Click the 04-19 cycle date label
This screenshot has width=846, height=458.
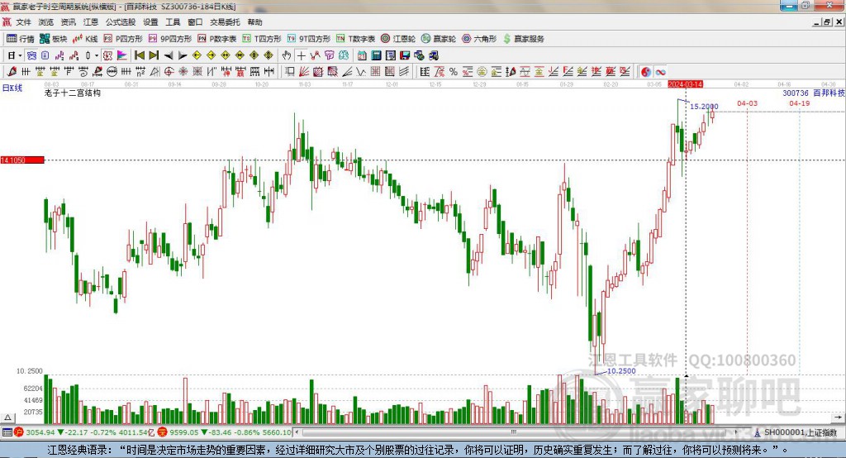tap(800, 103)
